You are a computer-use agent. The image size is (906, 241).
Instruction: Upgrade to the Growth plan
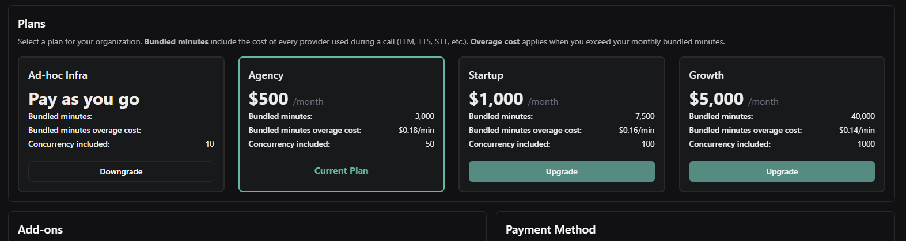point(782,171)
